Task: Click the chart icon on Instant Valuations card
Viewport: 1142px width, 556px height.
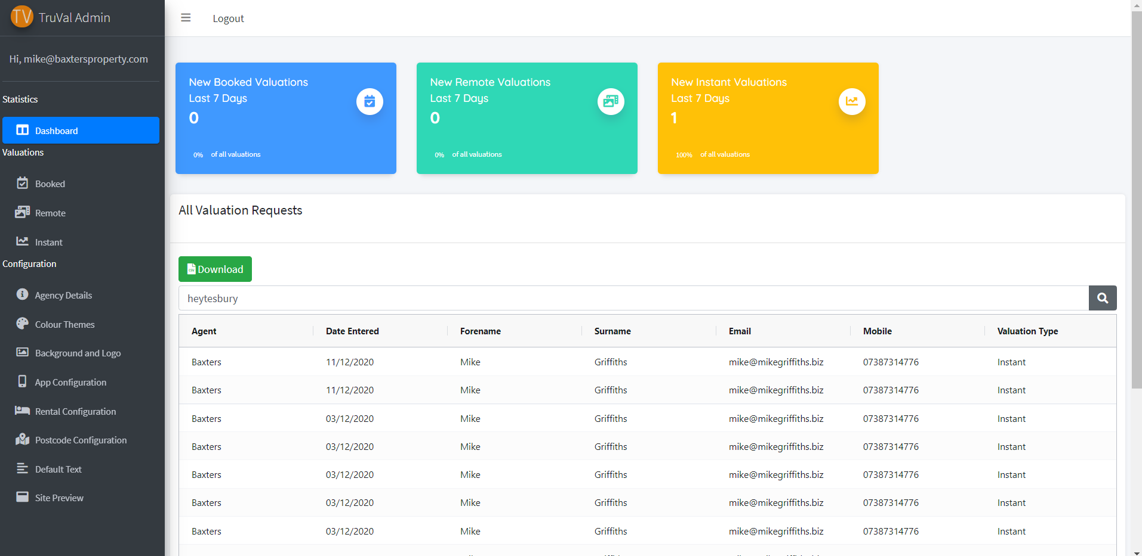Action: (x=852, y=102)
